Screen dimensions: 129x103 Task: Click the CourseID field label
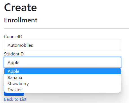coord(13,37)
